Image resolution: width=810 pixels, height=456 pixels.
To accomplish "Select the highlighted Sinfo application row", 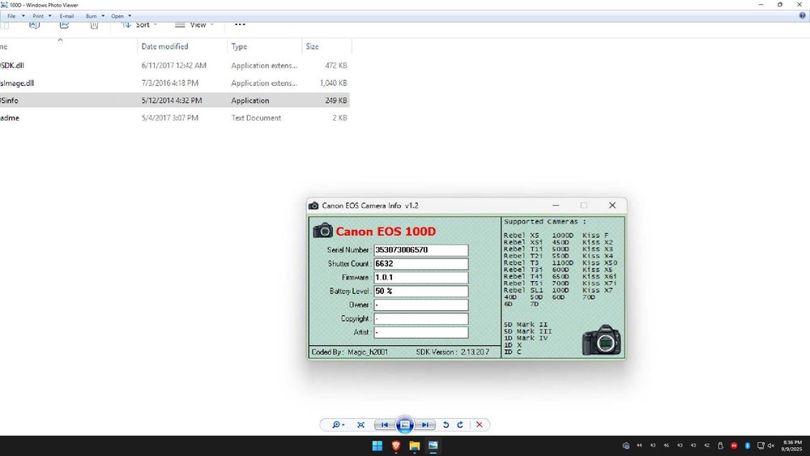I will click(175, 100).
